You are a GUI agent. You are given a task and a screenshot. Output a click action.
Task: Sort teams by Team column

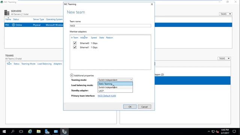tap(9, 64)
